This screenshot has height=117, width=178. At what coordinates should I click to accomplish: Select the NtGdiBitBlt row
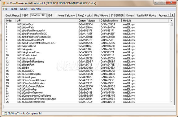[x=87, y=68]
